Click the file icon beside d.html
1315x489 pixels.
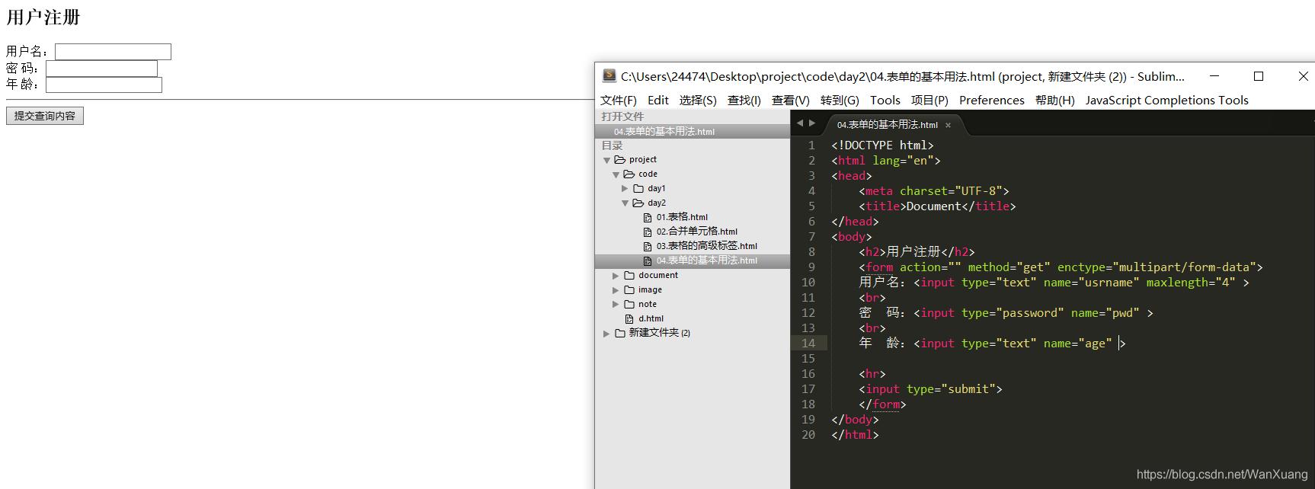[x=629, y=319]
